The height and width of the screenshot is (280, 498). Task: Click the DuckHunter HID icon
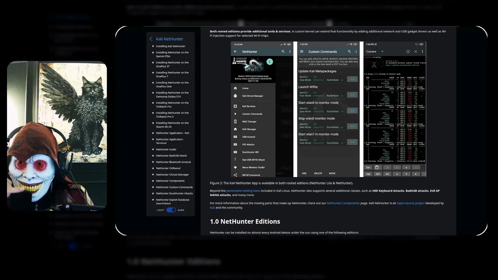point(235,152)
